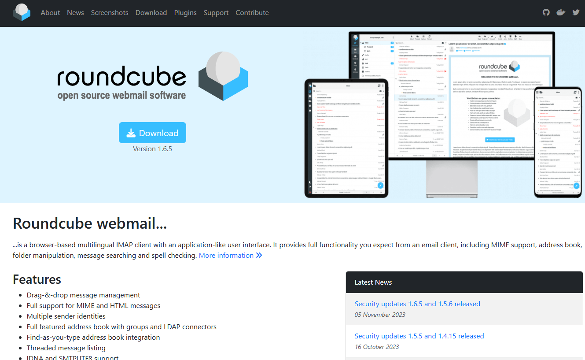Follow the More information link
The width and height of the screenshot is (585, 360).
pyautogui.click(x=231, y=255)
